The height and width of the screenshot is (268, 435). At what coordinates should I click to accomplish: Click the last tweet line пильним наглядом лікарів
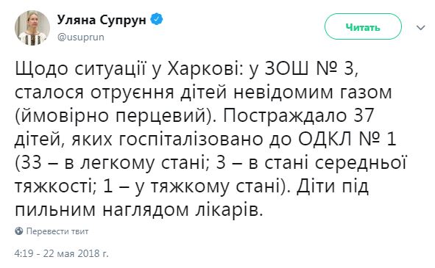pos(138,210)
